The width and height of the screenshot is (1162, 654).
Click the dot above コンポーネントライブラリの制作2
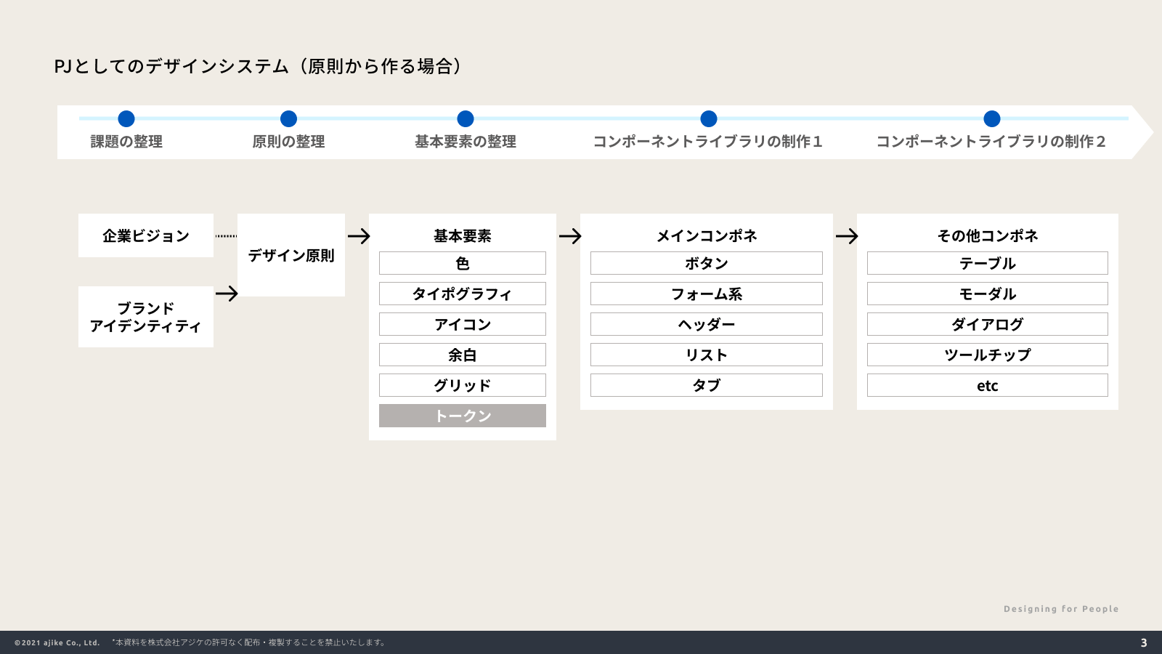[x=992, y=118]
